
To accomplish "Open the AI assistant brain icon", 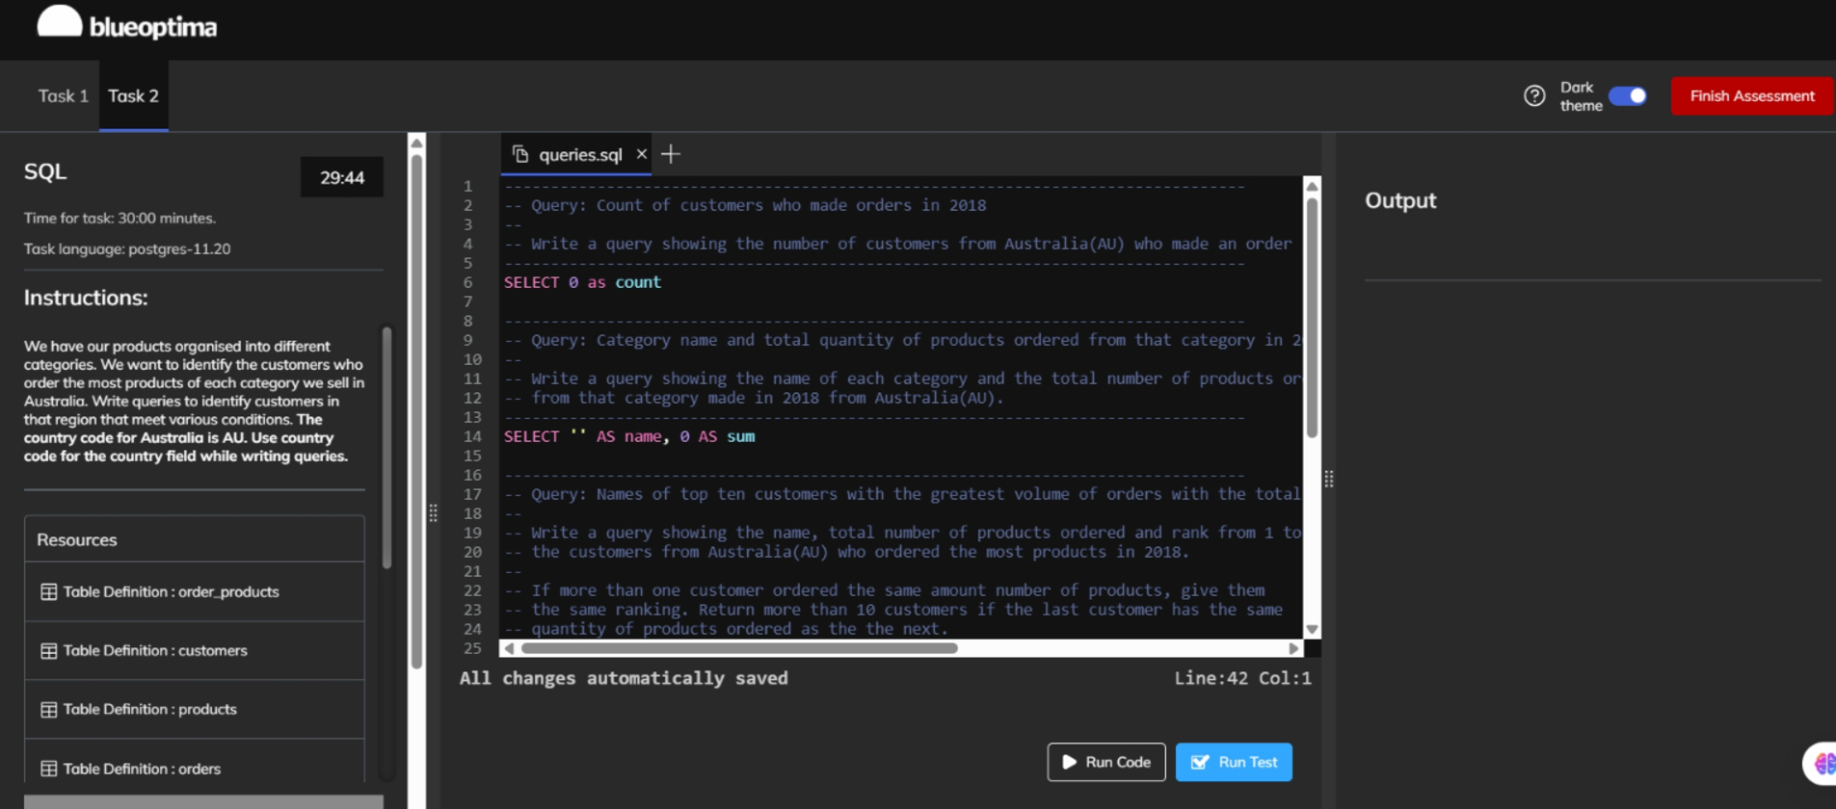I will [x=1824, y=764].
